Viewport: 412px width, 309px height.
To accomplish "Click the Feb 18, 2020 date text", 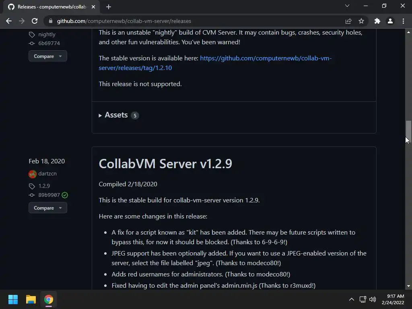I will click(47, 161).
